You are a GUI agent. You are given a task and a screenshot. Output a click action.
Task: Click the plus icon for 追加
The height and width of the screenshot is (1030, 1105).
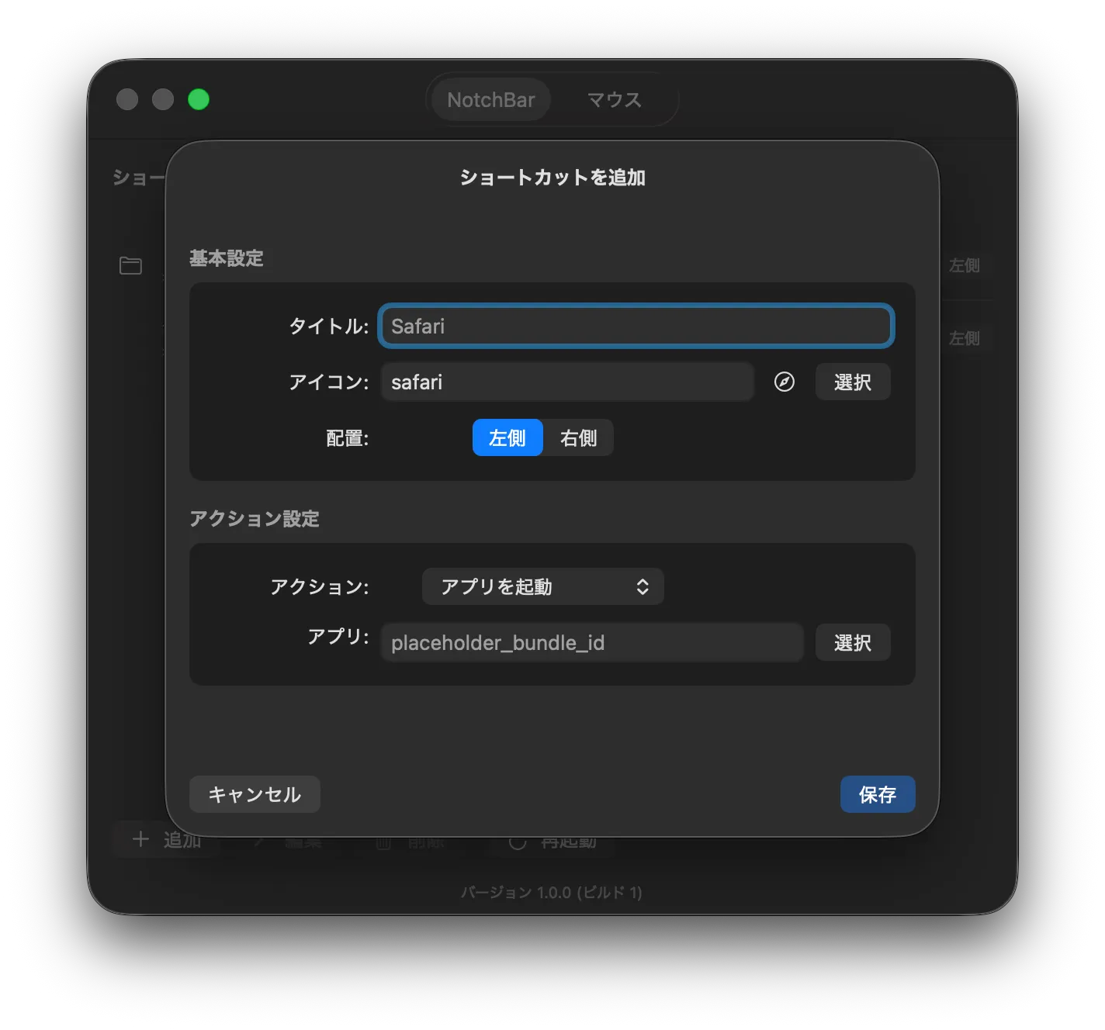[140, 839]
